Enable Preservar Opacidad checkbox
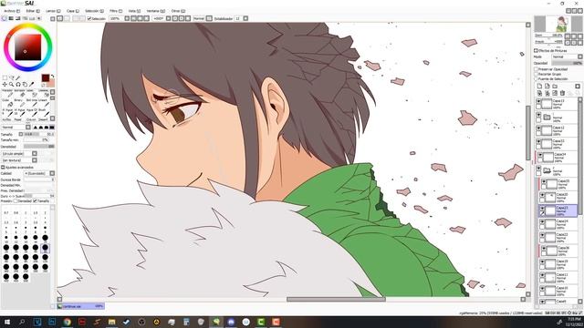 point(536,69)
